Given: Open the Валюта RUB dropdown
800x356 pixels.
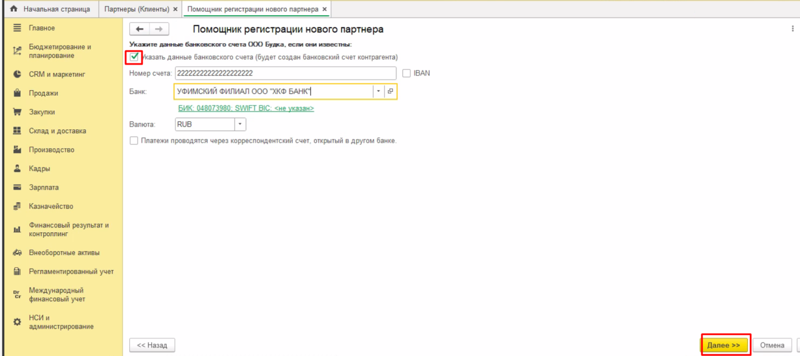Looking at the screenshot, I should tap(240, 124).
